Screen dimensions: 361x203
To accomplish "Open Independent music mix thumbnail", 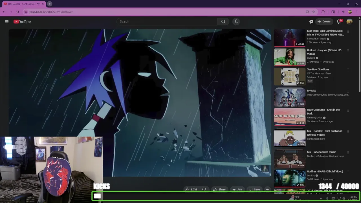I will 290,159.
